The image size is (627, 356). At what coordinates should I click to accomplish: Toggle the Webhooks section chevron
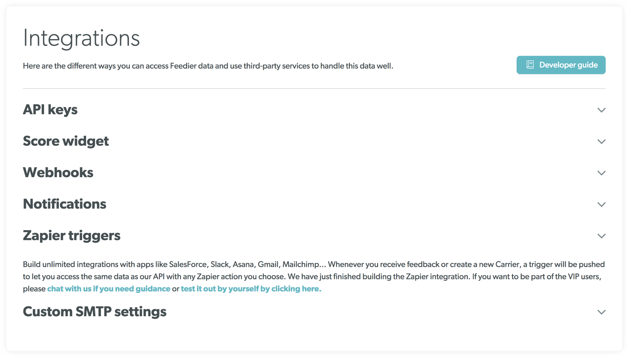(601, 173)
